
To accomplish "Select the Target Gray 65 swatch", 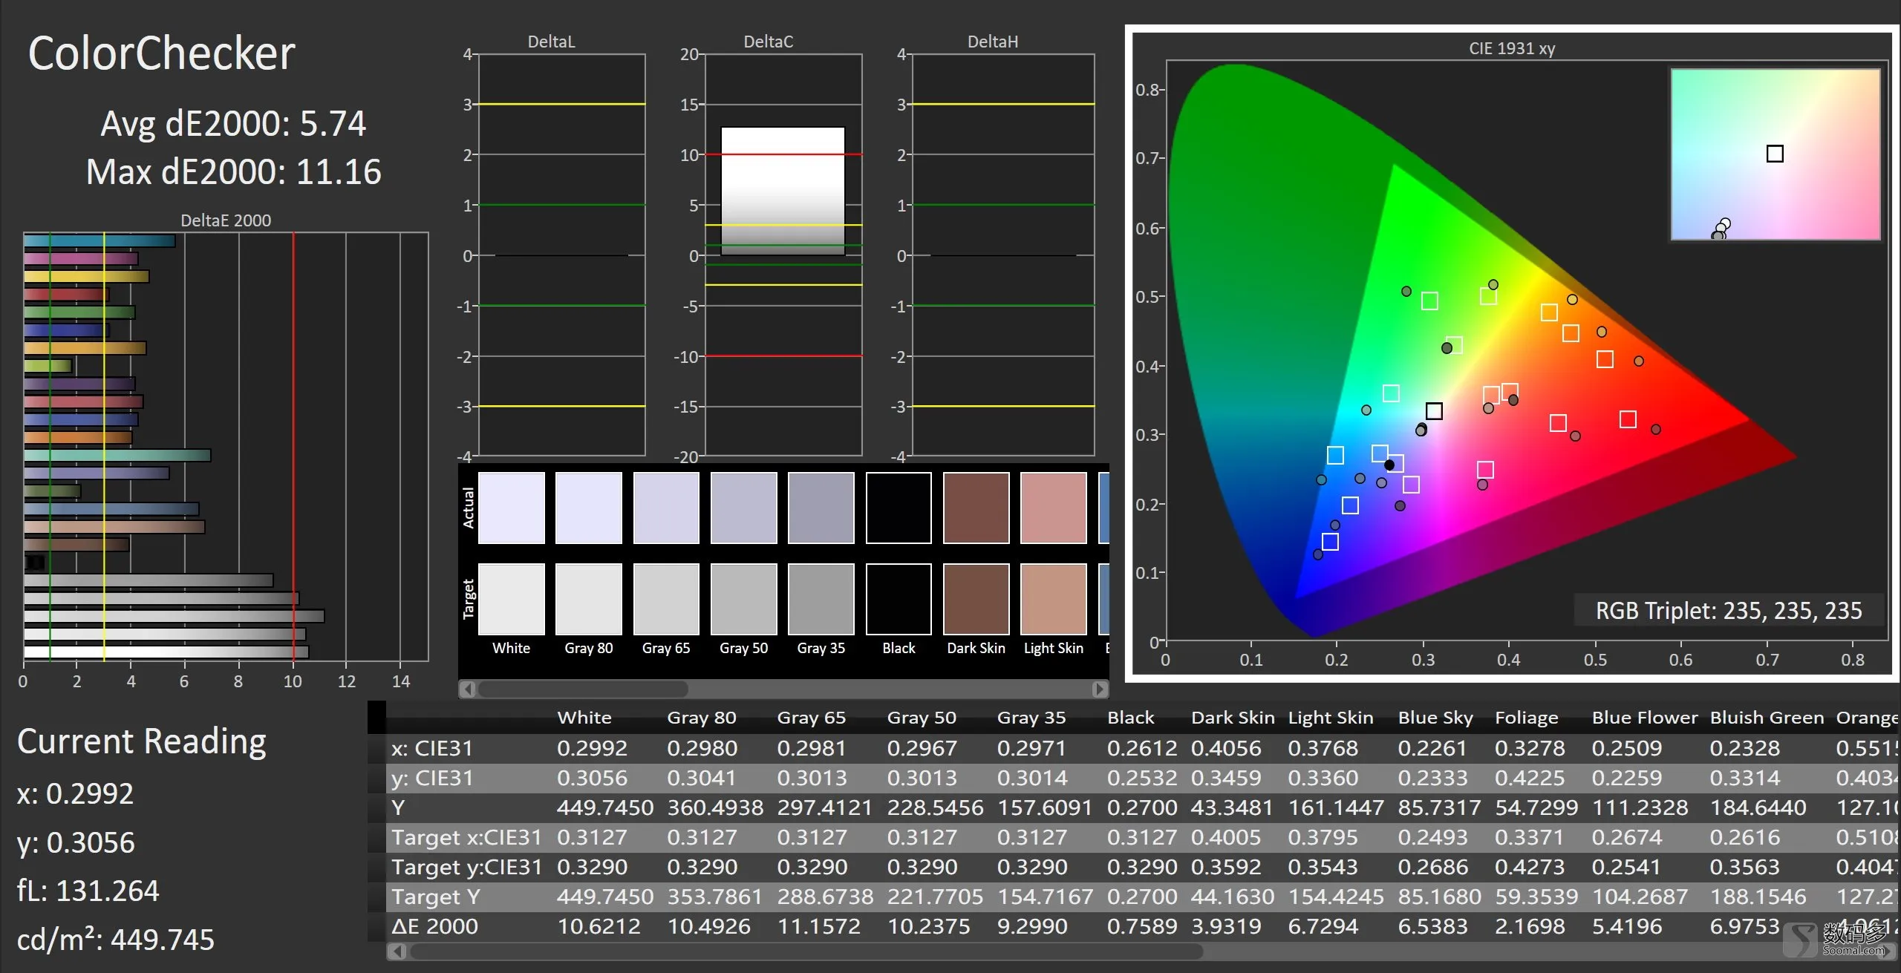I will 666,598.
